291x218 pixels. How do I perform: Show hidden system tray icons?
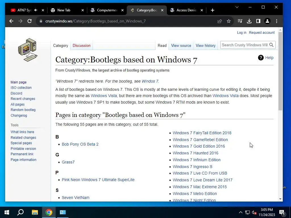point(240,212)
